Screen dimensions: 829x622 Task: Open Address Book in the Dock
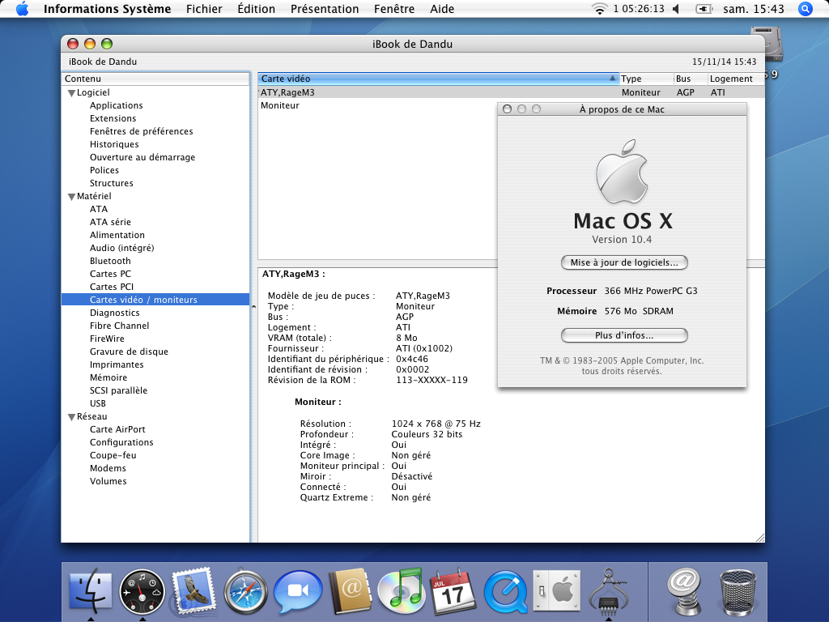(350, 590)
